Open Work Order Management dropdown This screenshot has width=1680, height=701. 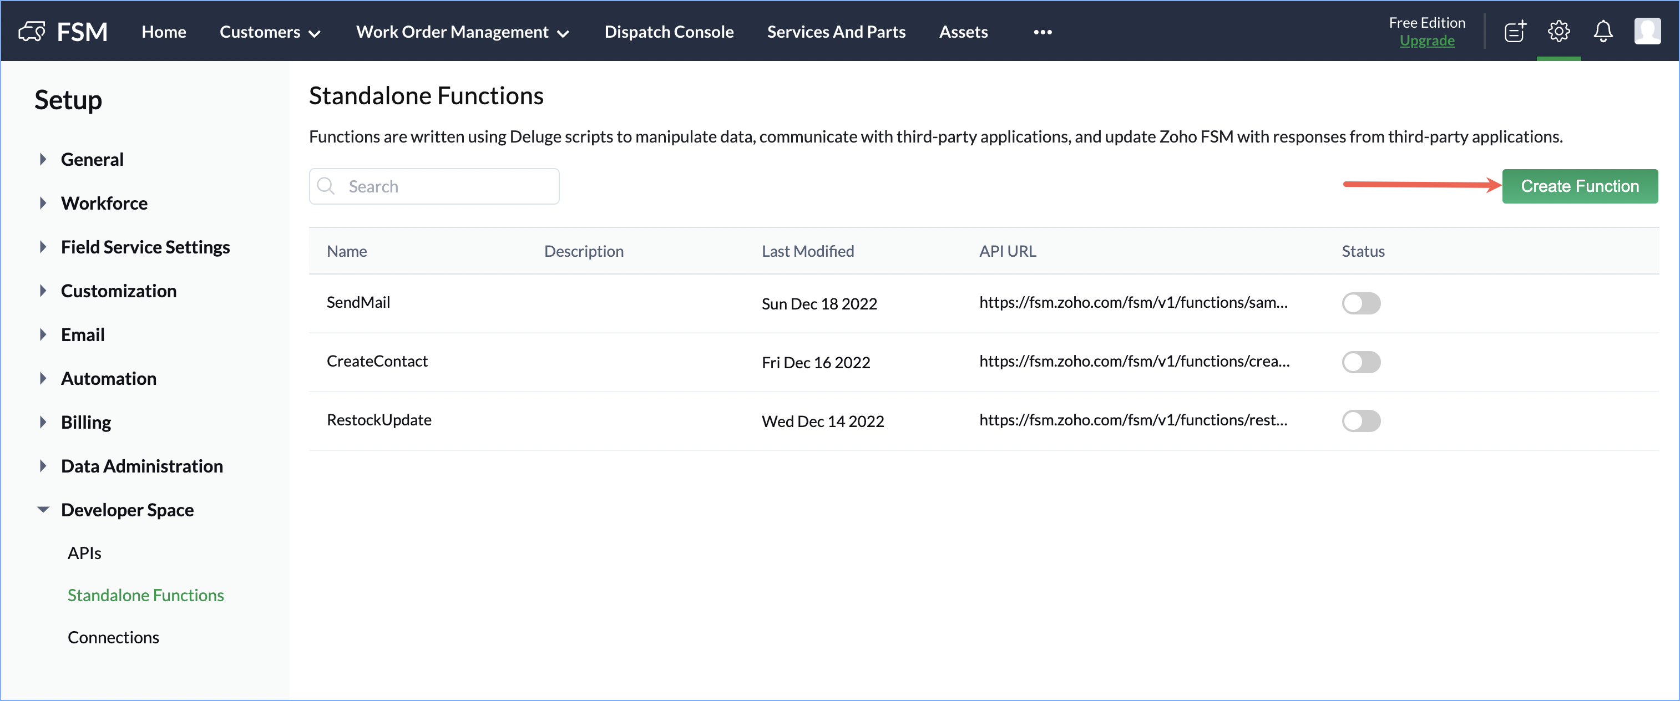[x=462, y=31]
